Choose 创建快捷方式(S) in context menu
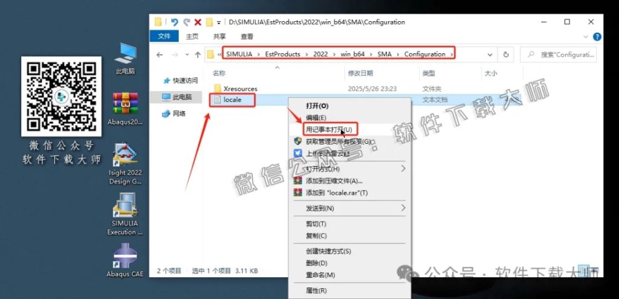 coord(328,251)
